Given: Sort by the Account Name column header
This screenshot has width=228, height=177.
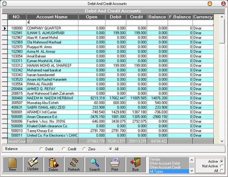Looking at the screenshot, I should click(52, 17).
